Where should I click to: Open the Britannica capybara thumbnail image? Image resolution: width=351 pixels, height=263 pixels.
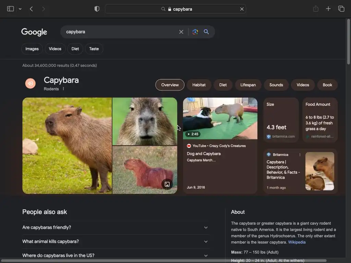click(x=320, y=171)
